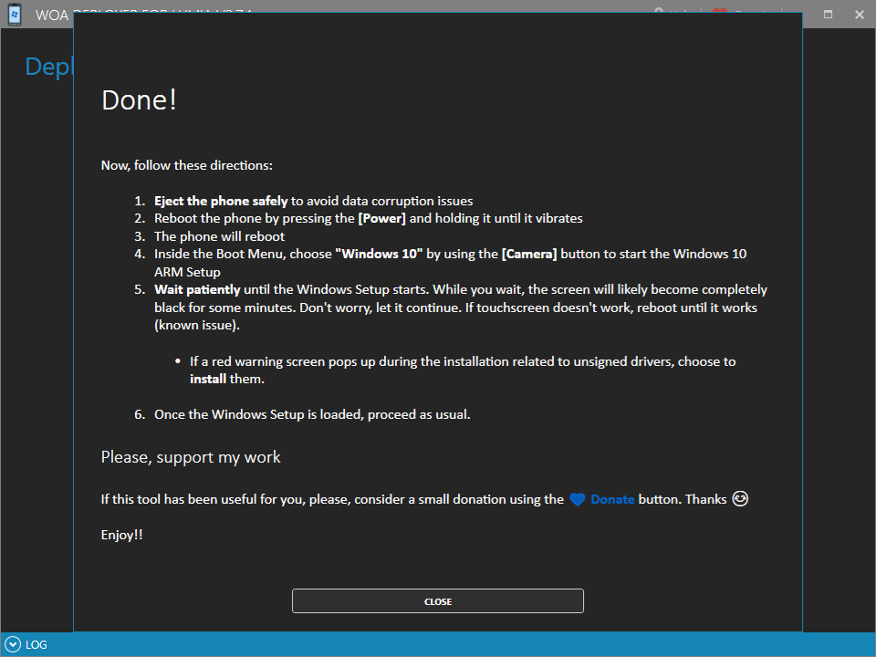Click 'Eject the phone safely' bold text
The width and height of the screenshot is (876, 657).
221,201
